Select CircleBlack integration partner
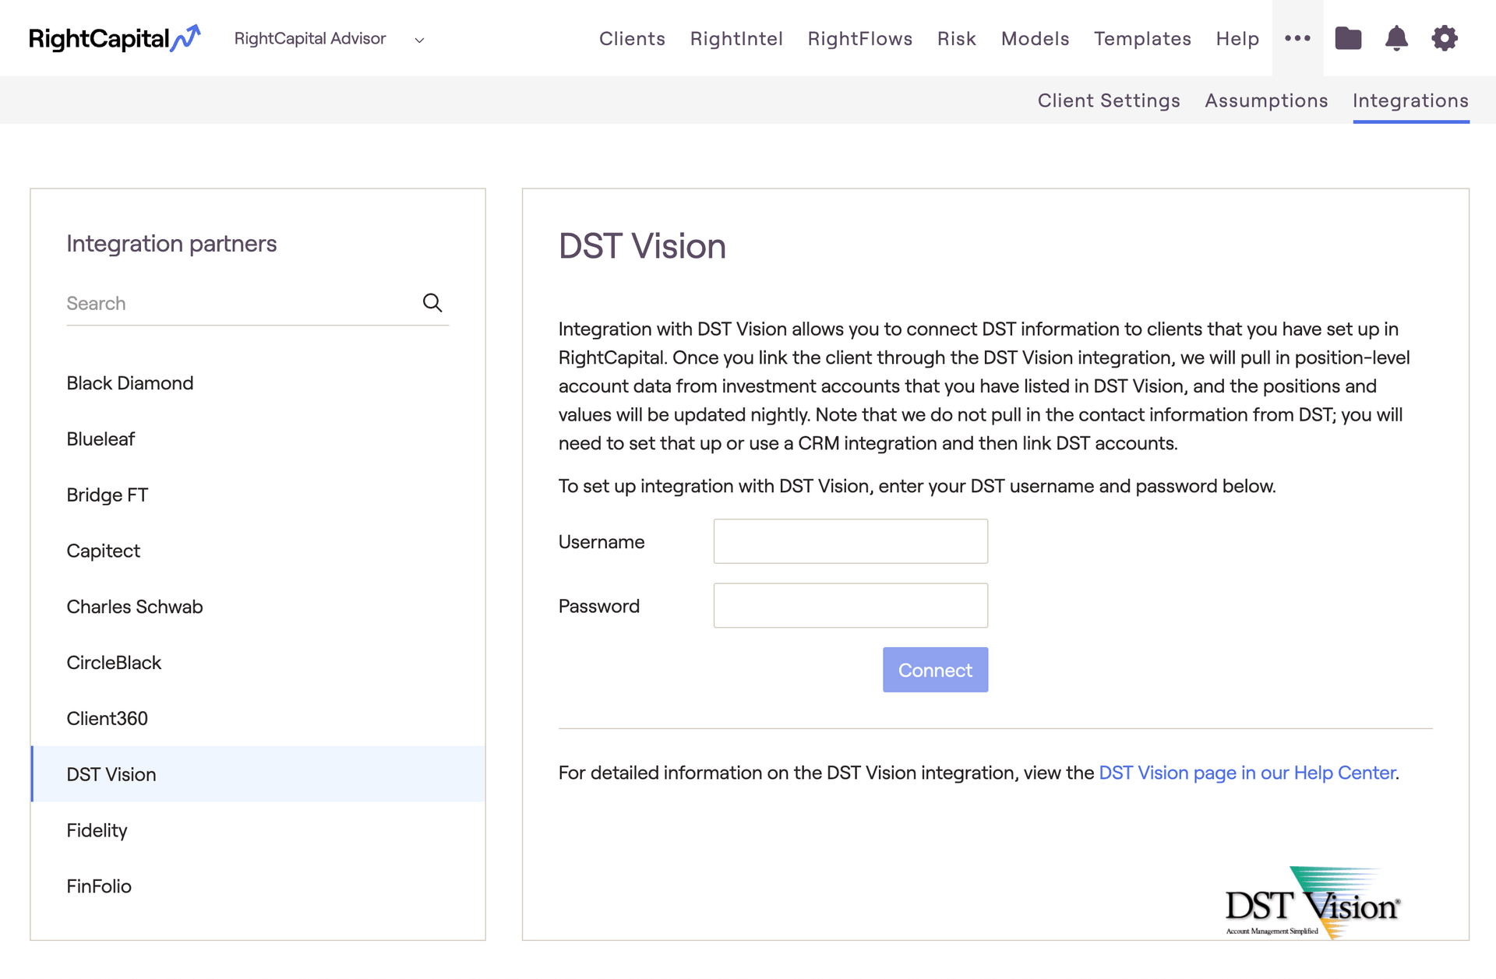This screenshot has width=1496, height=979. 258,663
